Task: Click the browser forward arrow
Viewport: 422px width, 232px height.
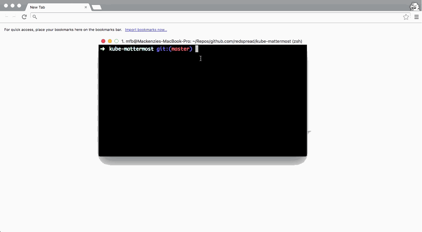Action: (x=14, y=16)
